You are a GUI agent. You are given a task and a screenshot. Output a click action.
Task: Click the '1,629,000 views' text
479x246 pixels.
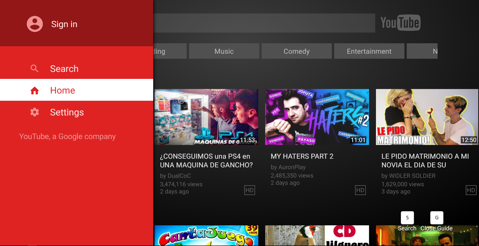point(403,184)
